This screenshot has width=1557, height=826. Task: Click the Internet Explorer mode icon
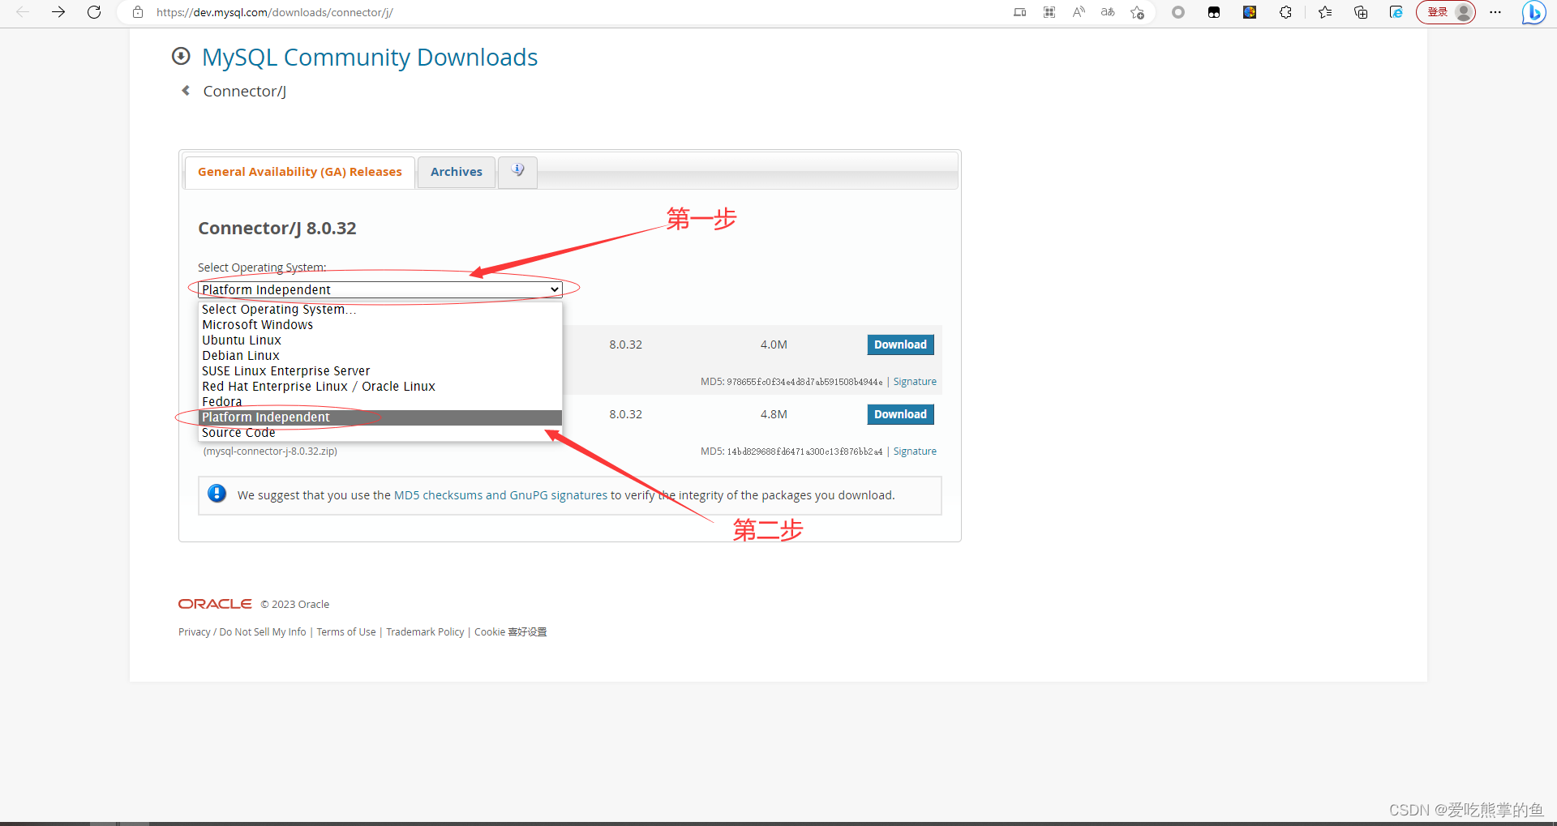click(x=1396, y=12)
